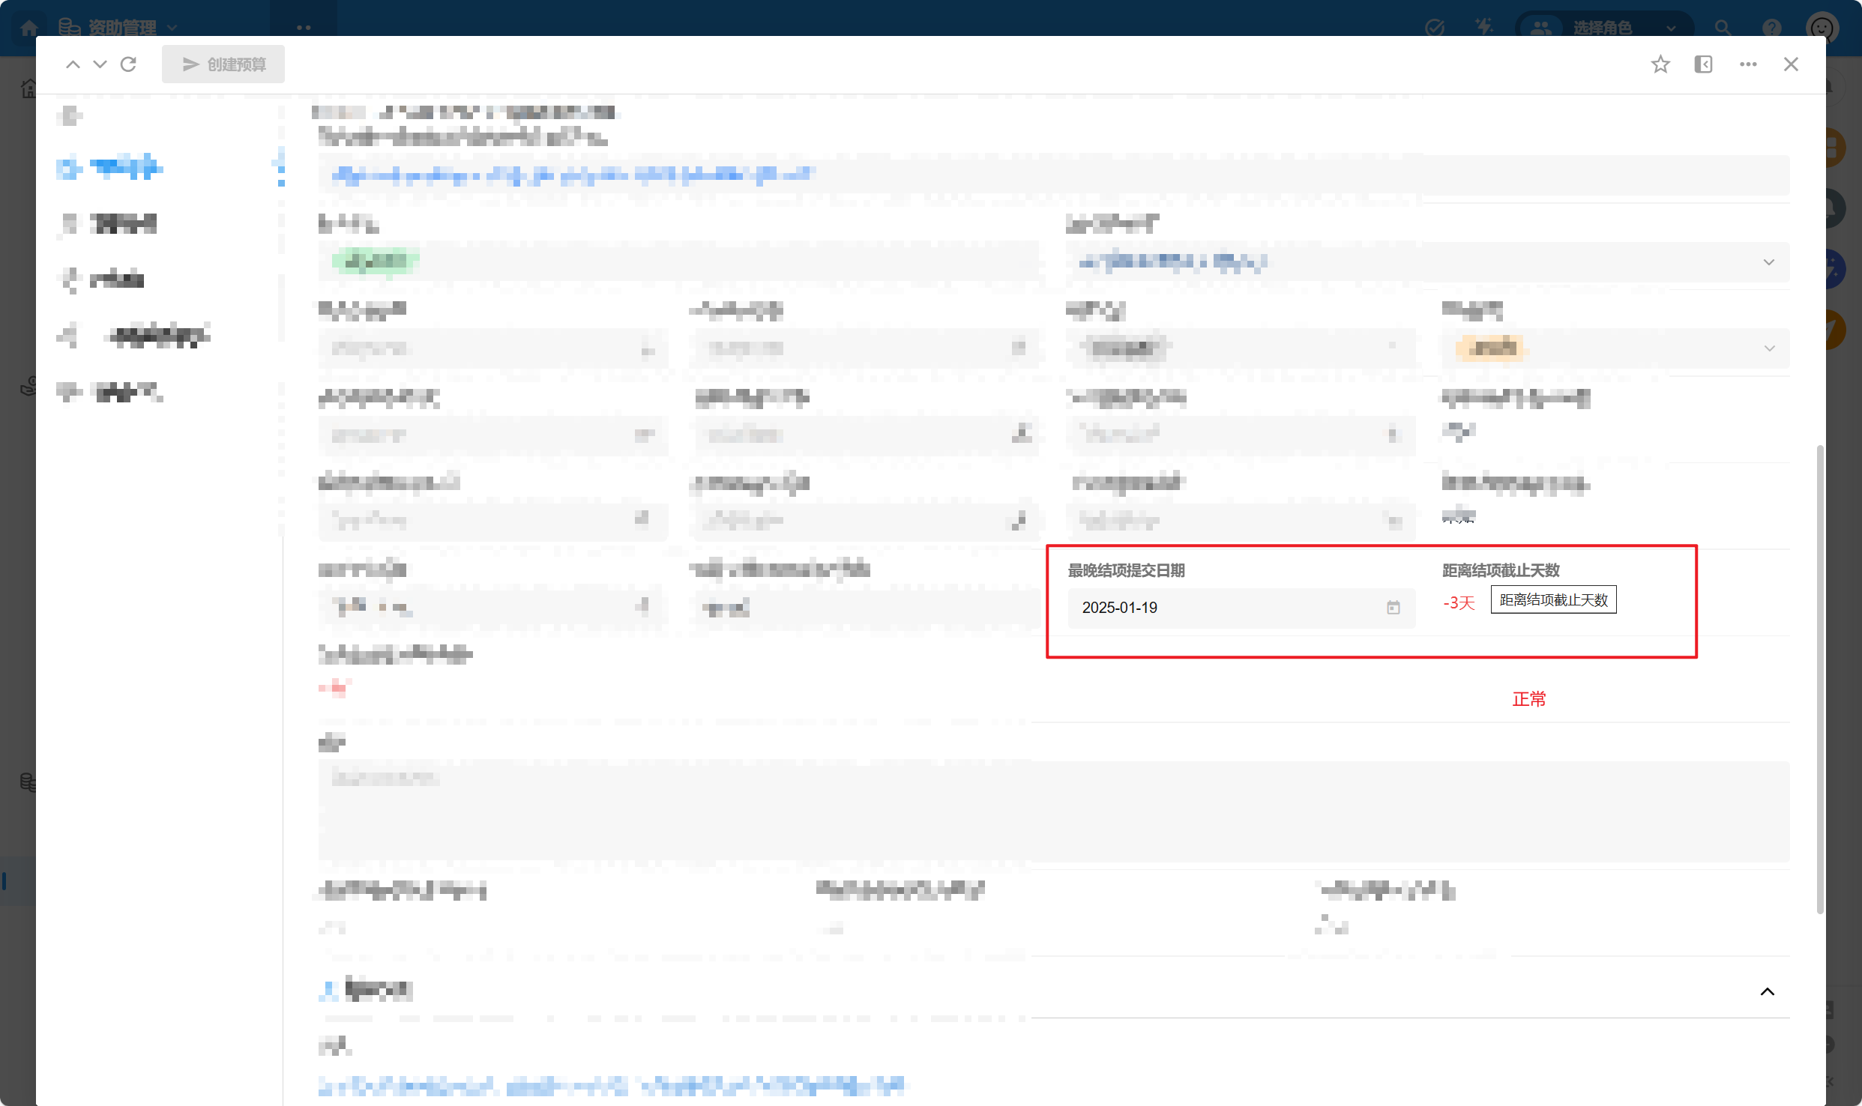Open the user avatar menu
This screenshot has width=1862, height=1106.
click(1822, 28)
